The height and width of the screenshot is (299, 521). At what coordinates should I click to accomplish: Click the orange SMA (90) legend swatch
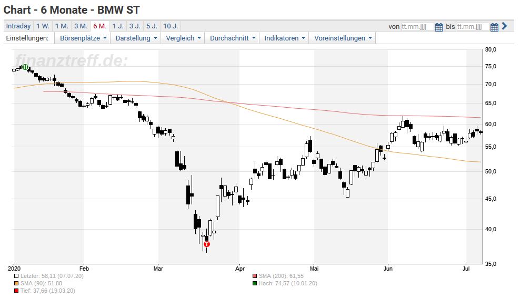click(16, 283)
